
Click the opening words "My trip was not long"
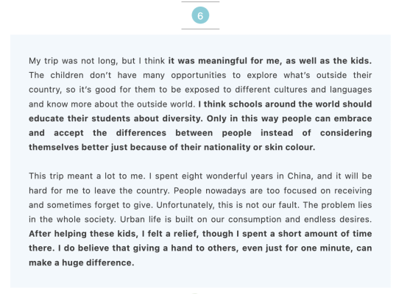[x=73, y=61]
